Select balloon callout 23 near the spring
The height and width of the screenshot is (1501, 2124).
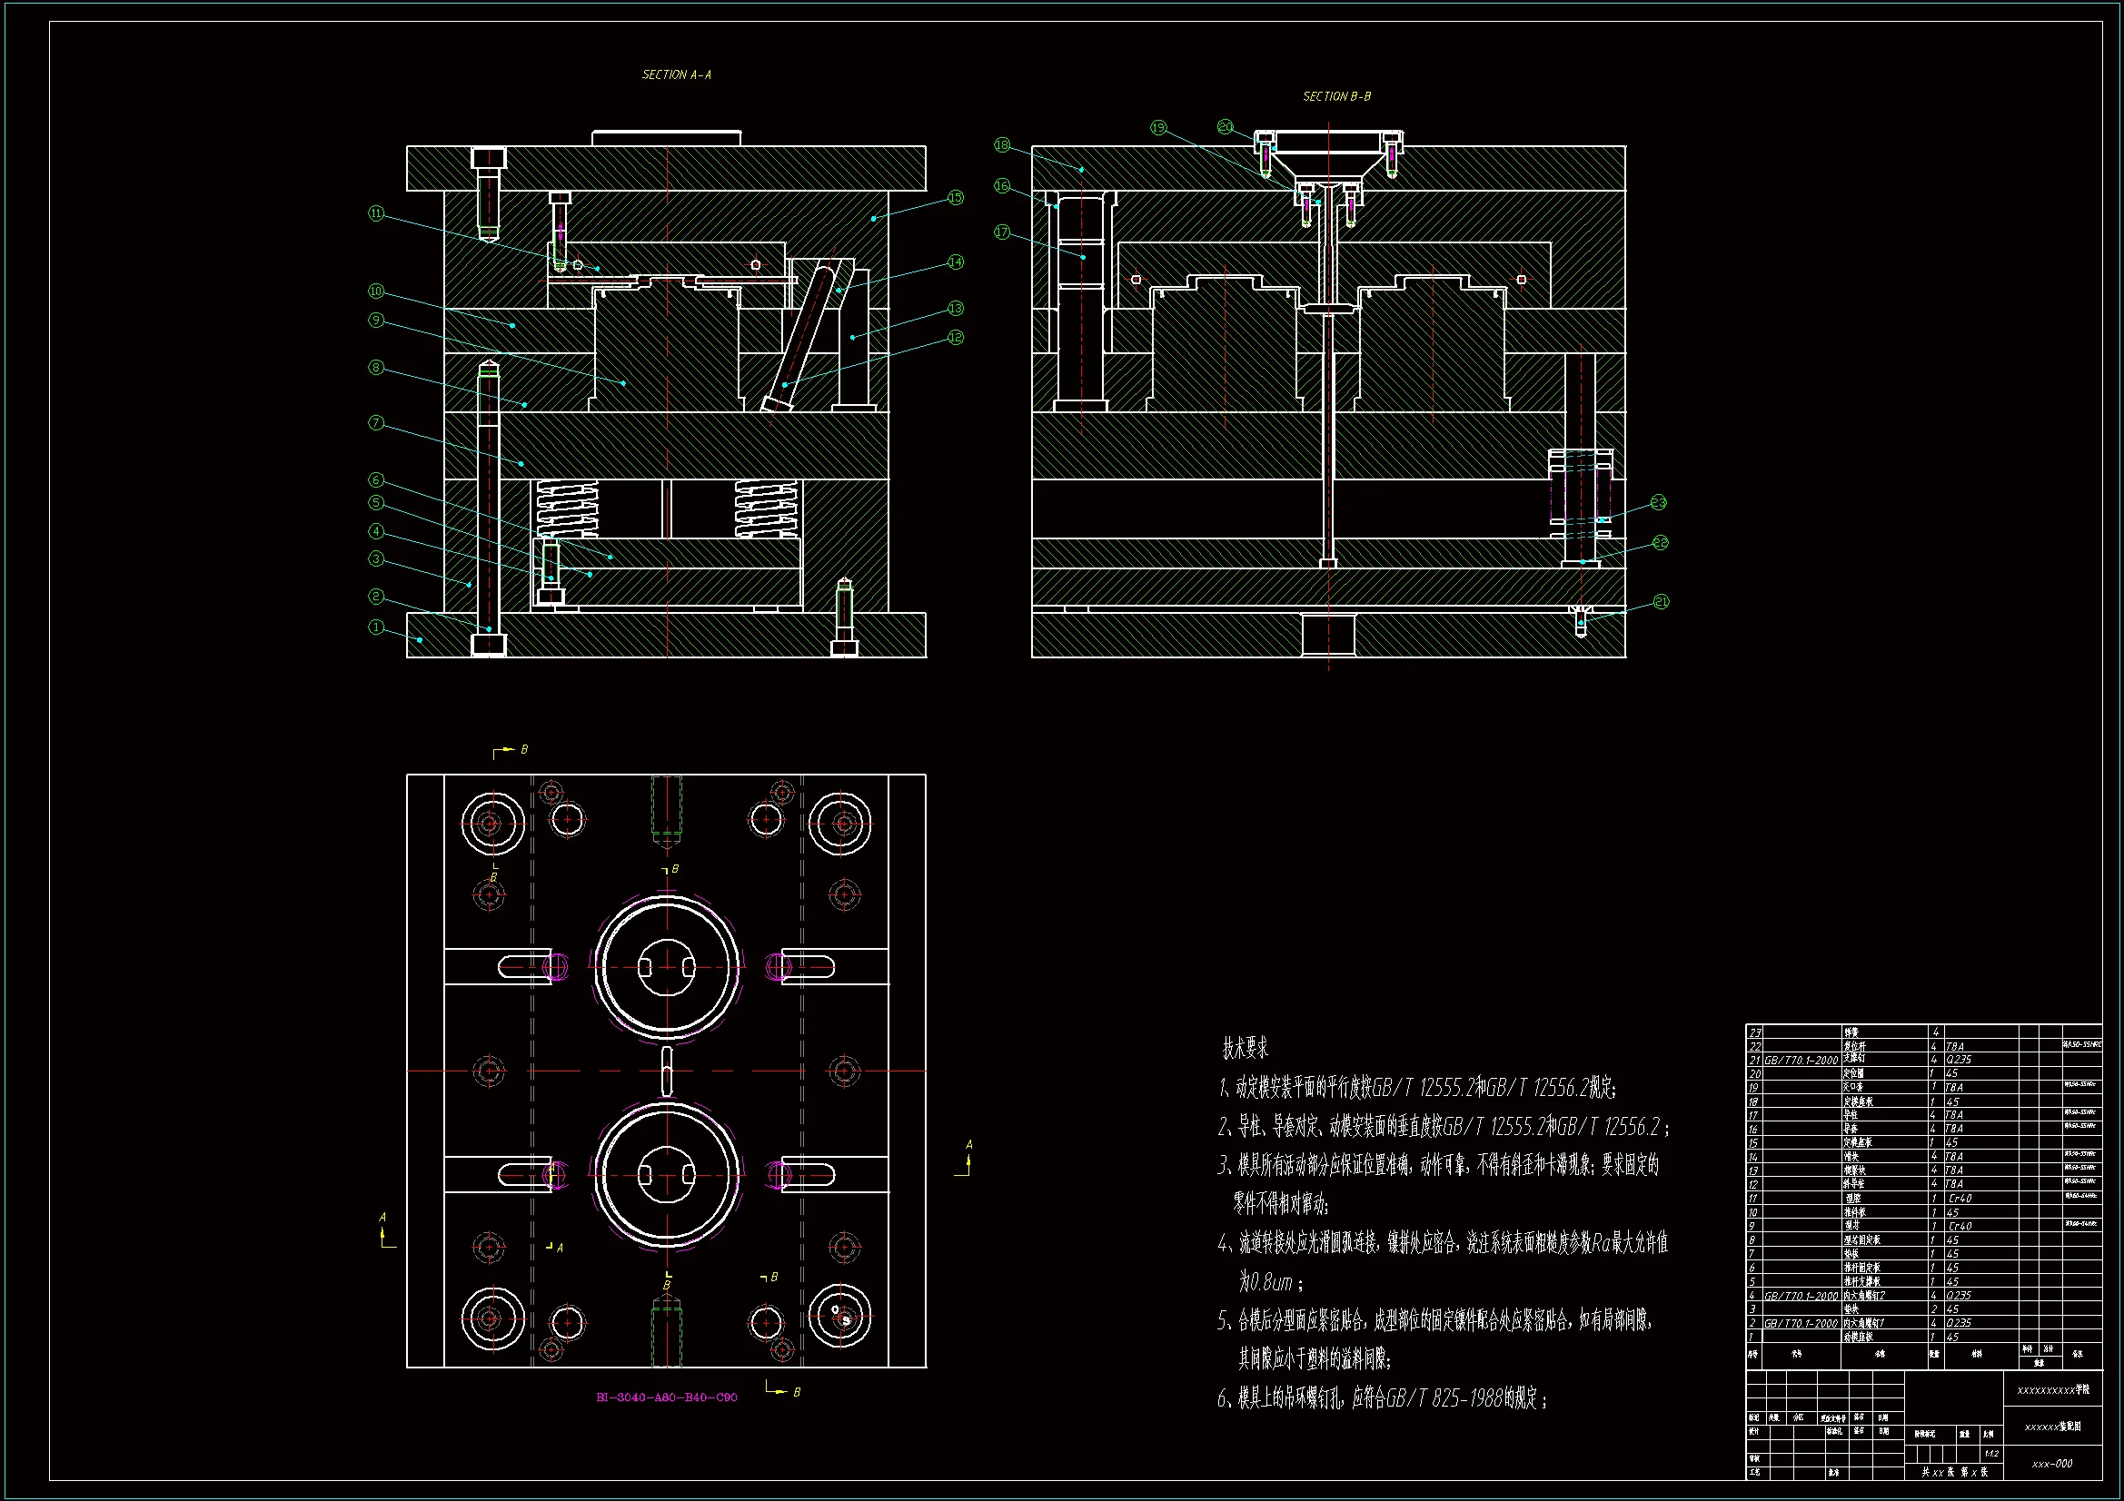click(1659, 502)
